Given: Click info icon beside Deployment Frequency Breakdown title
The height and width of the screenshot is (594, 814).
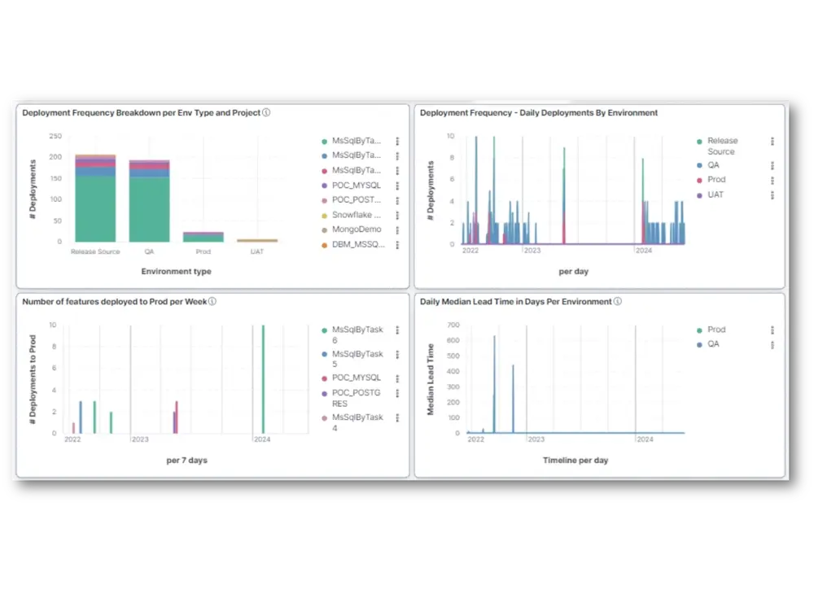Looking at the screenshot, I should (266, 113).
